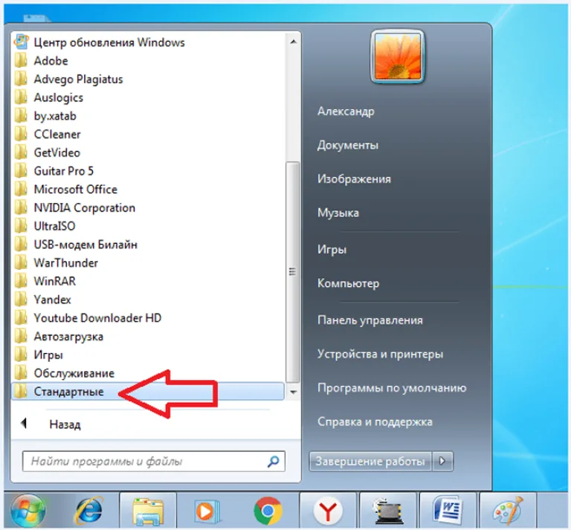The image size is (571, 530).
Task: Click the magnifier search icon in search box
Action: [273, 462]
